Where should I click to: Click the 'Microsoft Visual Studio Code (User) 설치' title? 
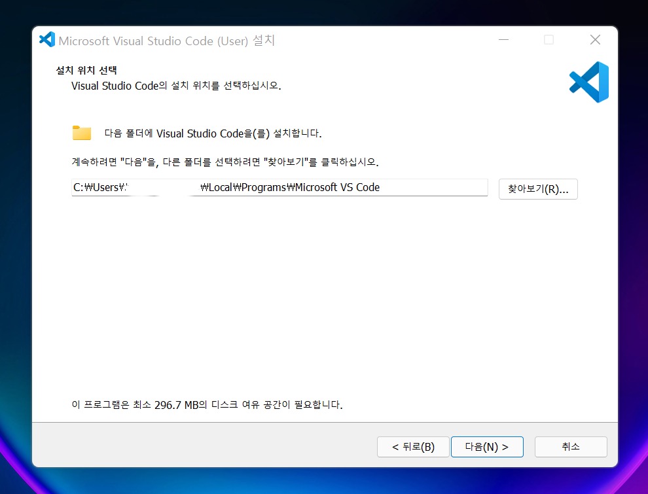tap(166, 41)
